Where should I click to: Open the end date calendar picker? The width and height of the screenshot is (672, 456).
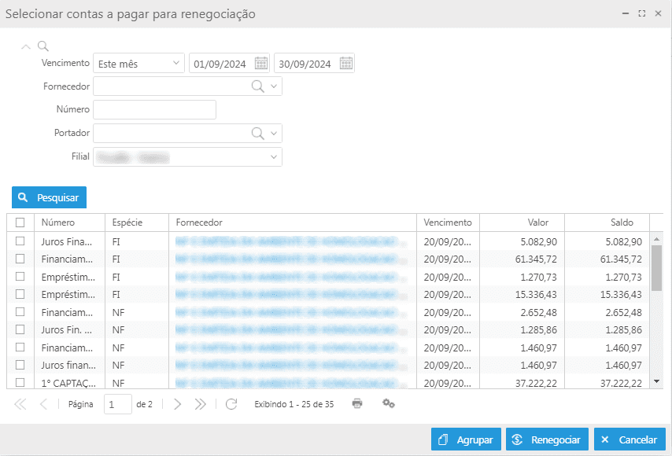pos(345,64)
